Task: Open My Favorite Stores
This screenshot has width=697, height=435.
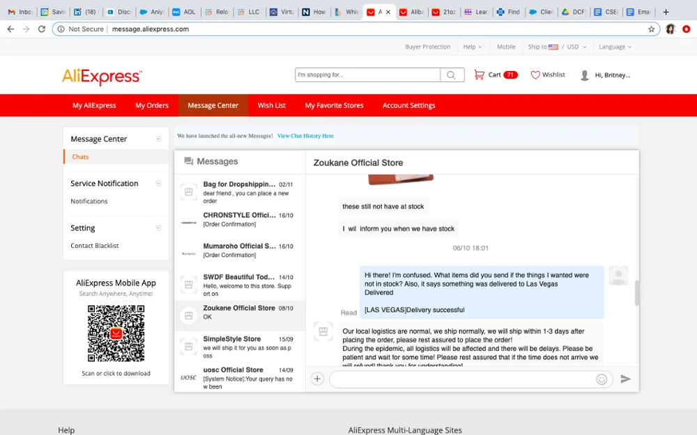Action: coord(335,105)
